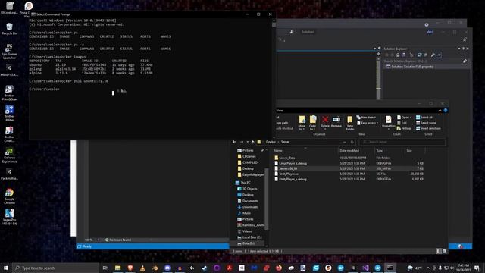This screenshot has height=273, width=485.
Task: Click the Delete icon in Explorer ribbon
Action: click(x=325, y=122)
